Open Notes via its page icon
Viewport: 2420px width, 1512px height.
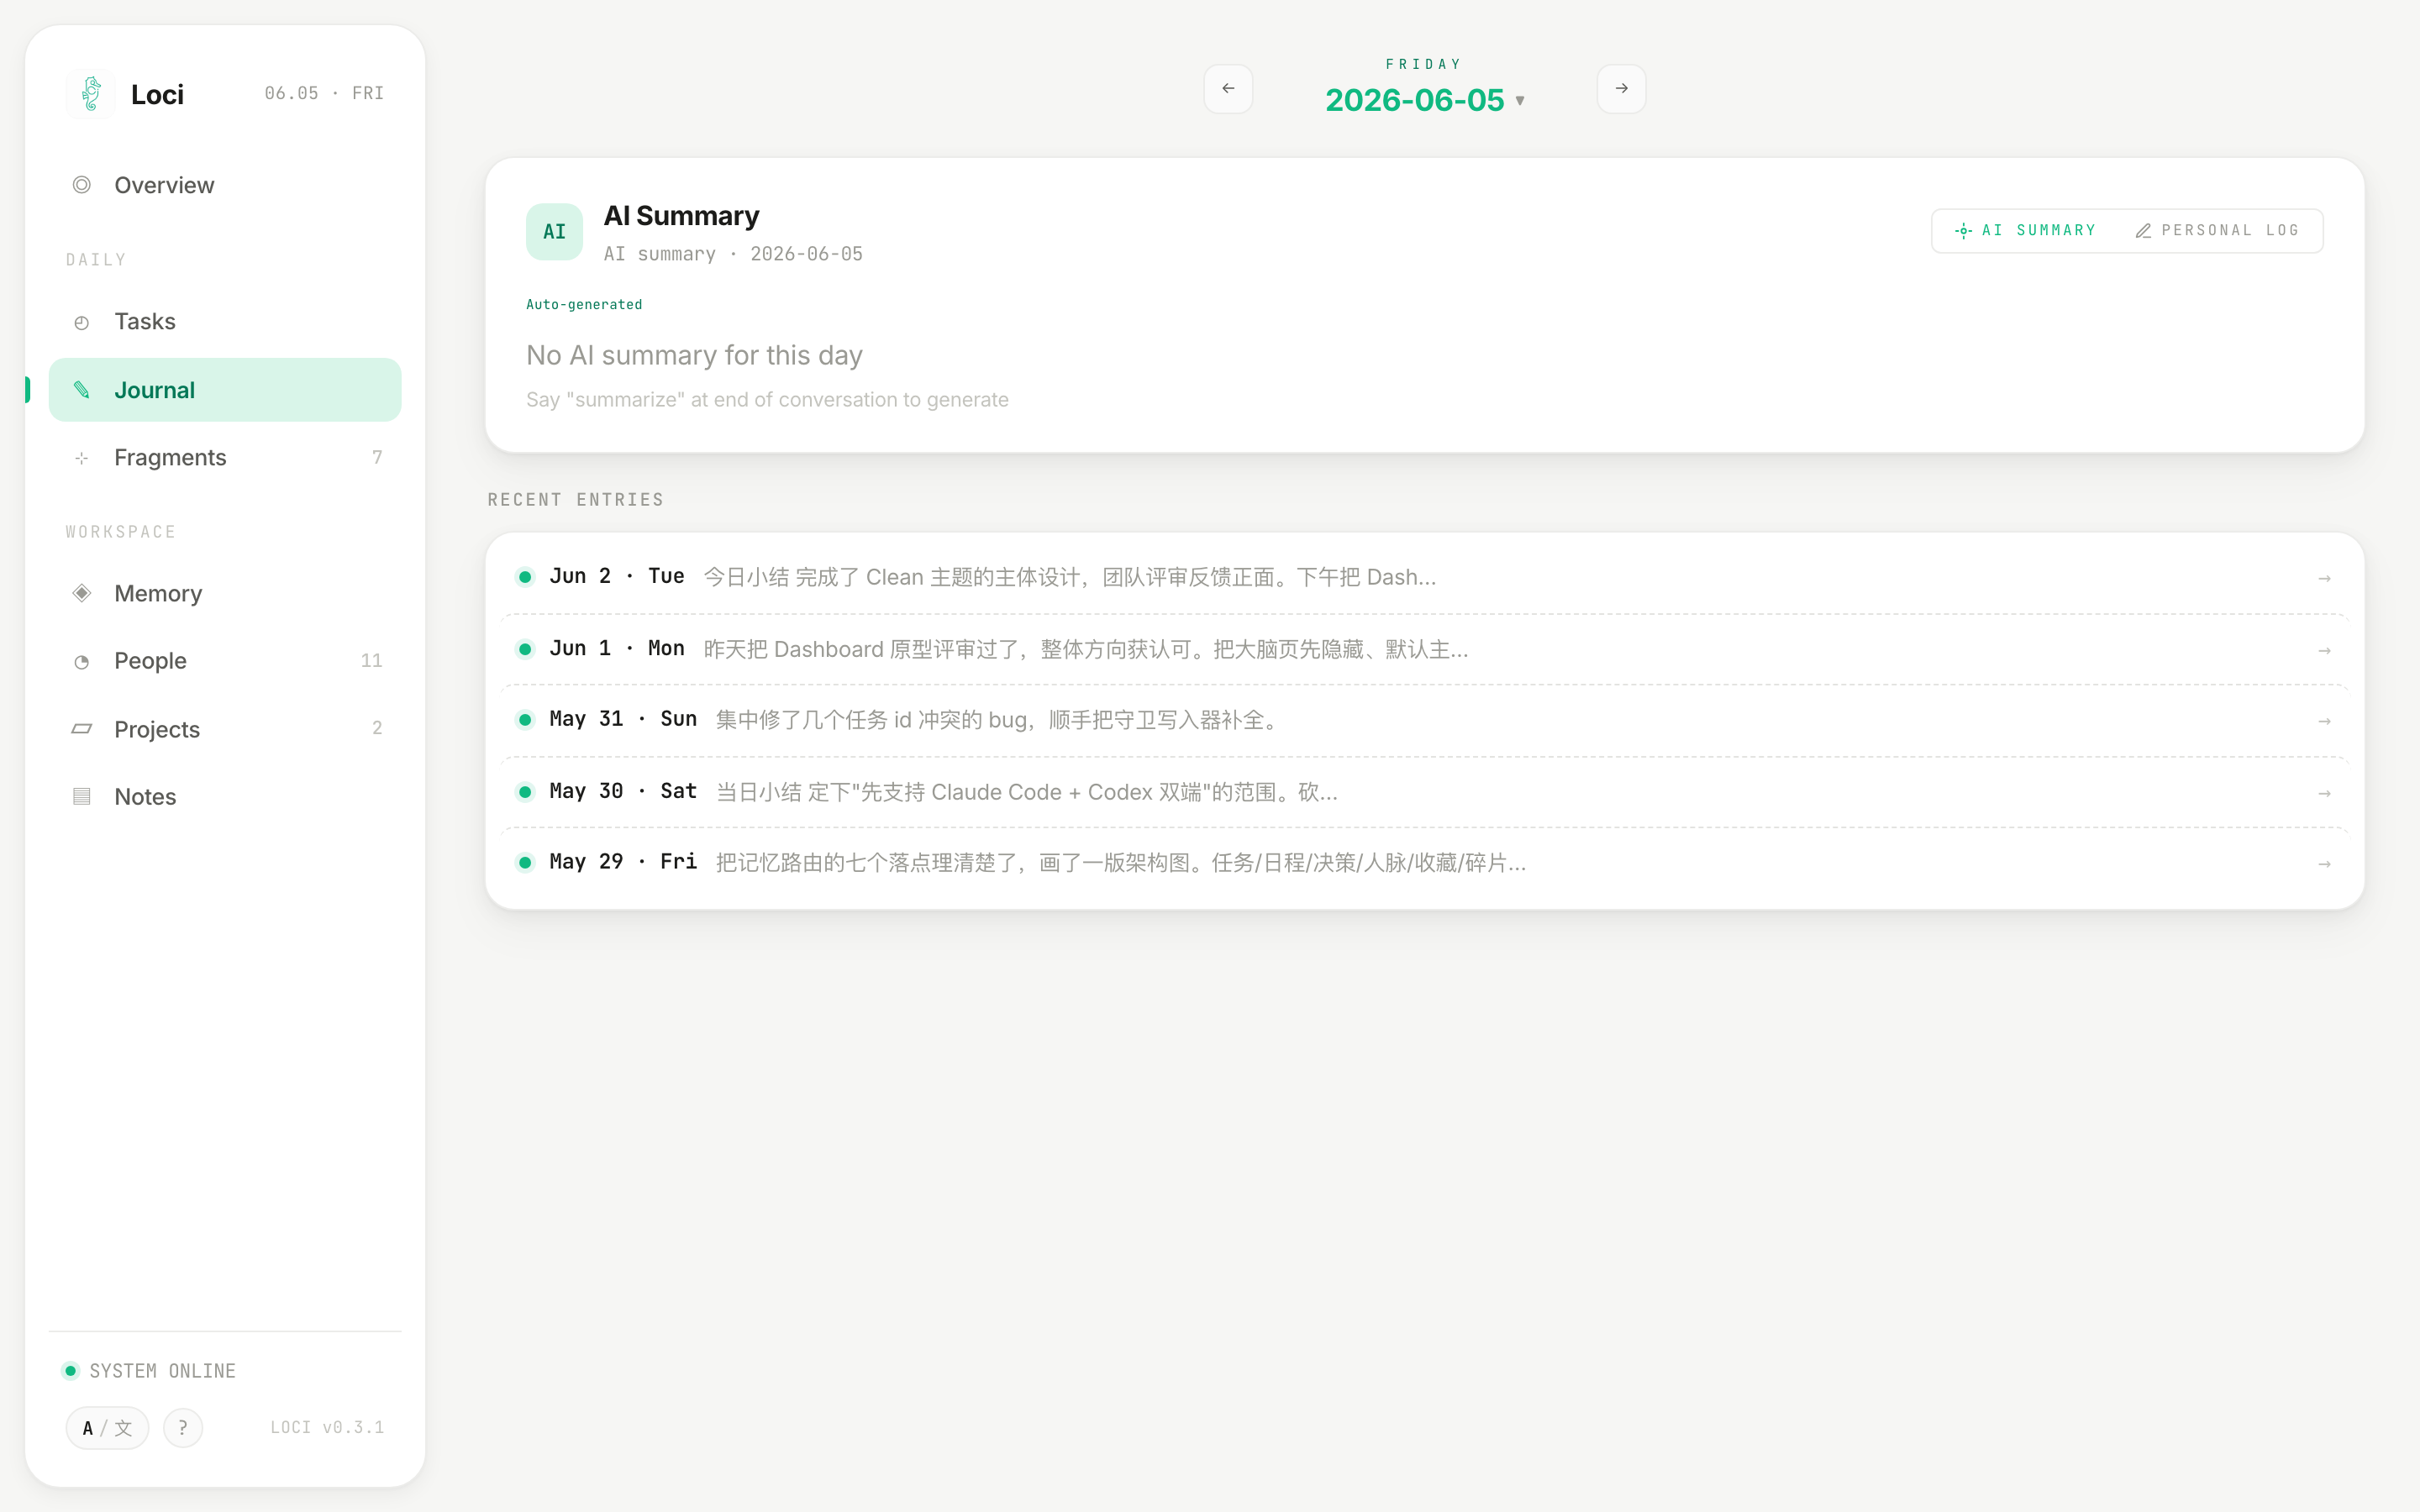[x=82, y=796]
